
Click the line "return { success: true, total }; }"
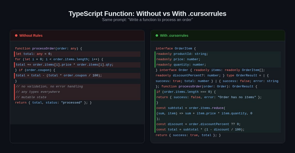point(188,135)
